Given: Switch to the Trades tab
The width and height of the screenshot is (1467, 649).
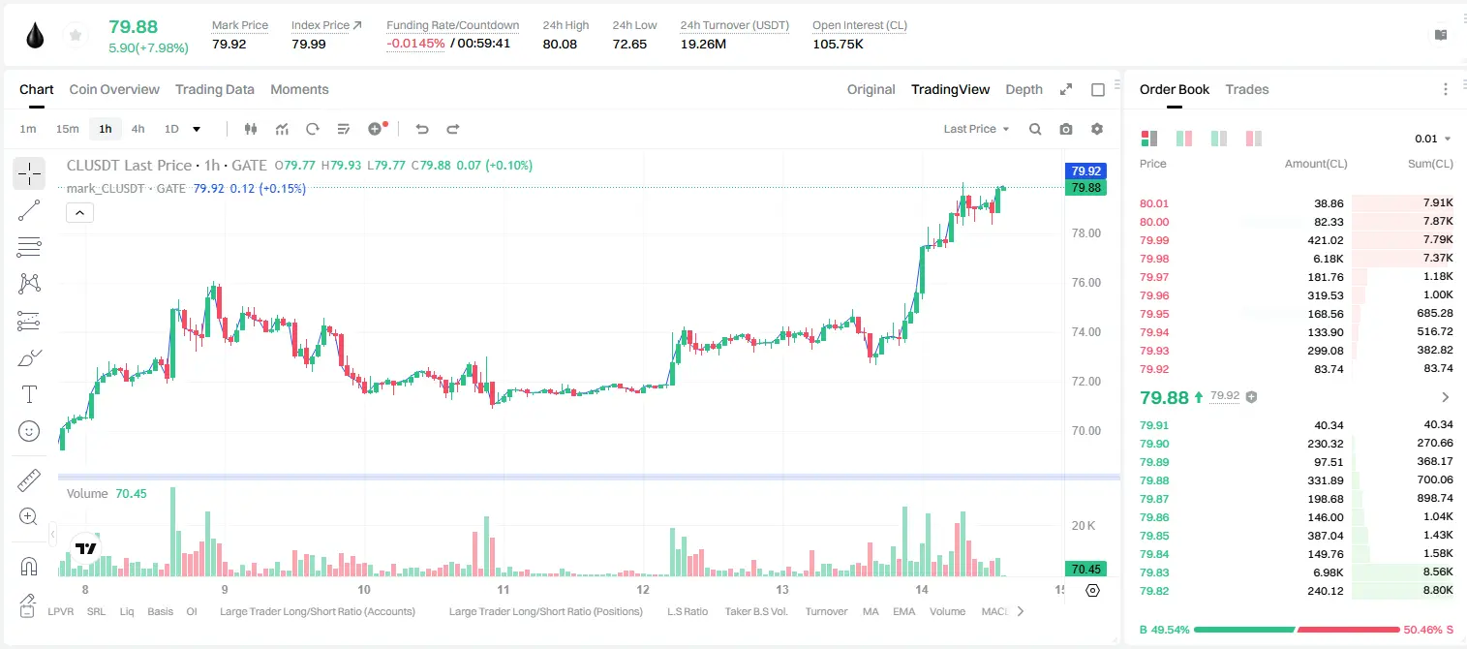Looking at the screenshot, I should tap(1246, 89).
